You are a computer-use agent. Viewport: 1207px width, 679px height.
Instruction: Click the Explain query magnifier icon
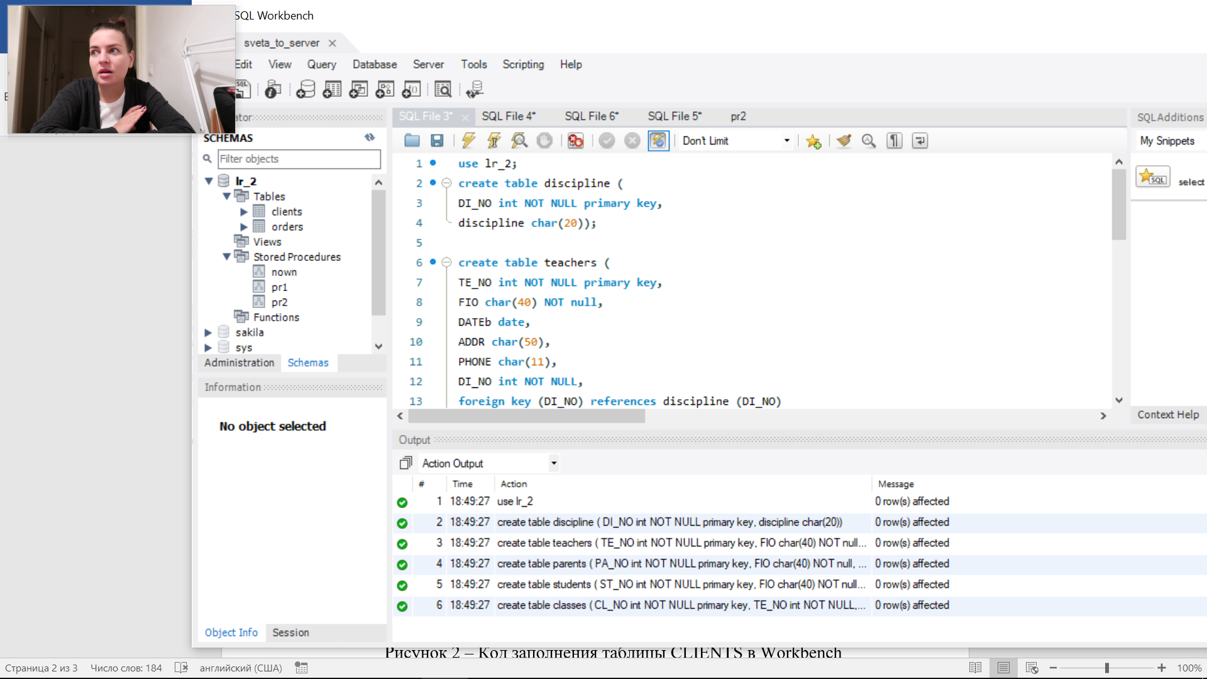click(519, 141)
